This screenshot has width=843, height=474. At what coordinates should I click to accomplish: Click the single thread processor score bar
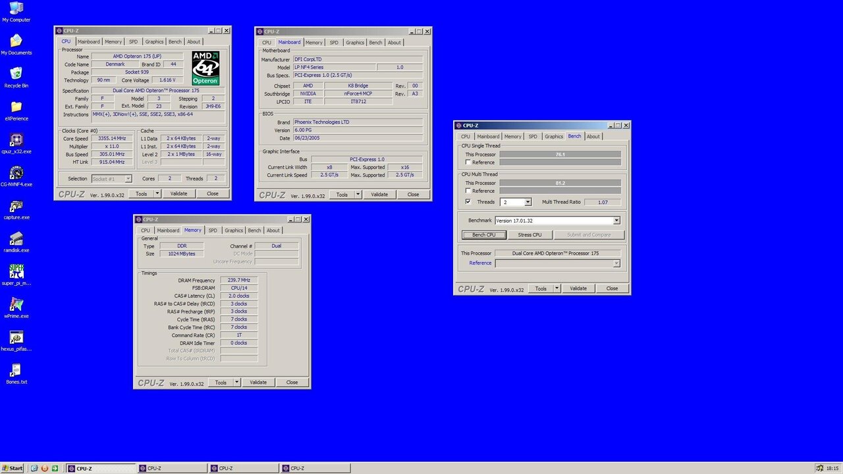click(560, 154)
